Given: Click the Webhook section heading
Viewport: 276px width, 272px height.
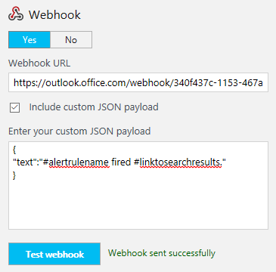Looking at the screenshot, I should tap(54, 14).
